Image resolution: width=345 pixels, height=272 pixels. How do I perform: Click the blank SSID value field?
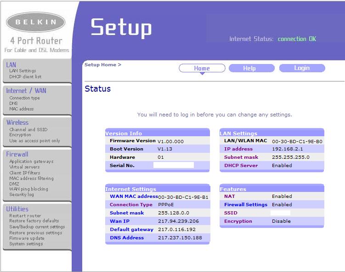[x=280, y=213]
